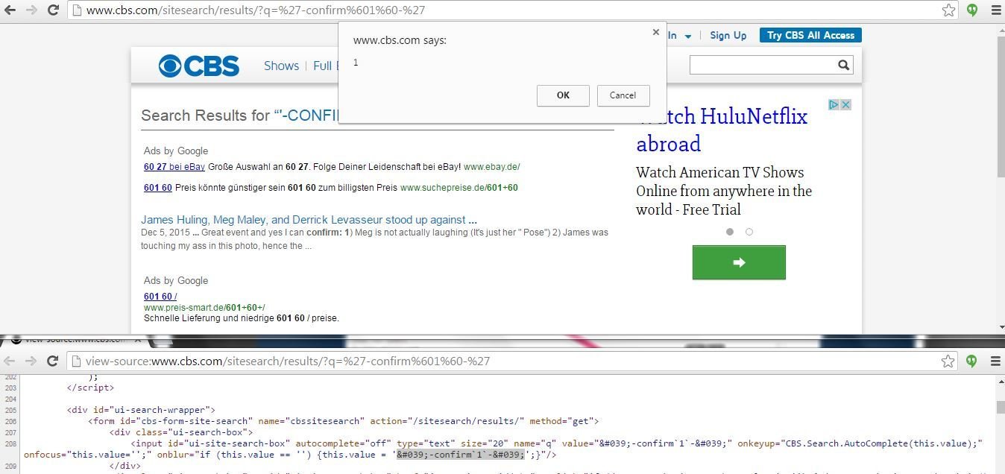Click the Try CBS All Access button
The width and height of the screenshot is (1005, 474).
click(x=810, y=35)
